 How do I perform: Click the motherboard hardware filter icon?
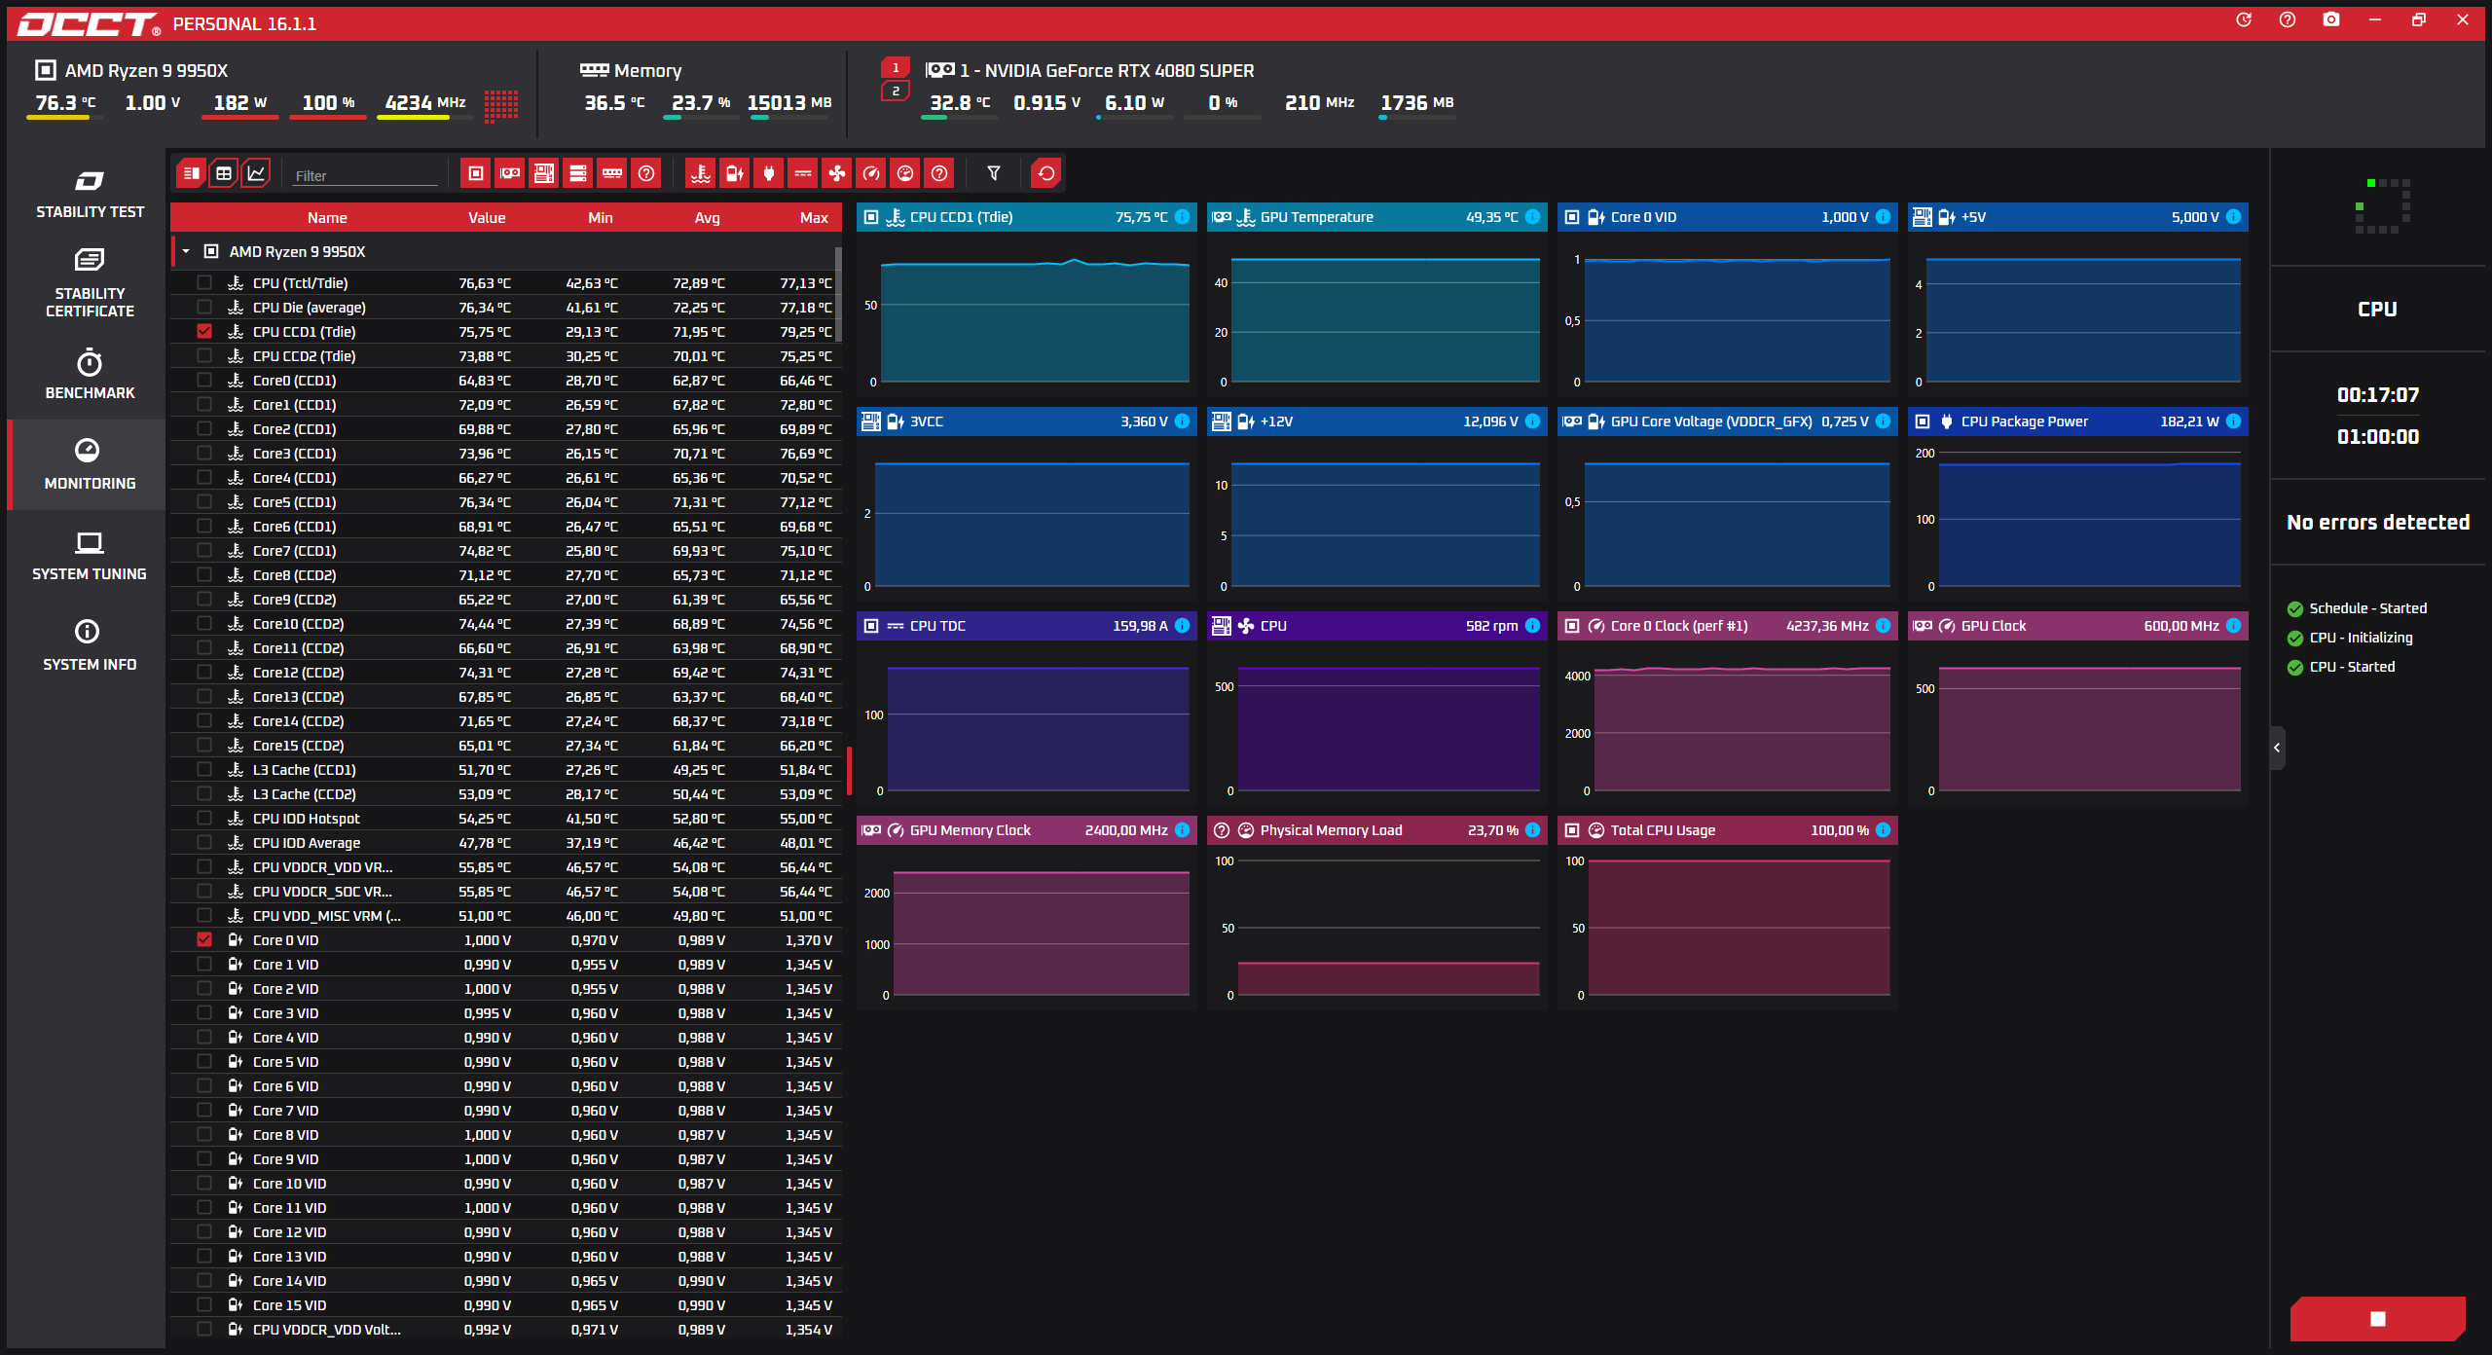pyautogui.click(x=543, y=174)
